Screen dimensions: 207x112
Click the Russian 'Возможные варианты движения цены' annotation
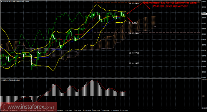coord(170,3)
